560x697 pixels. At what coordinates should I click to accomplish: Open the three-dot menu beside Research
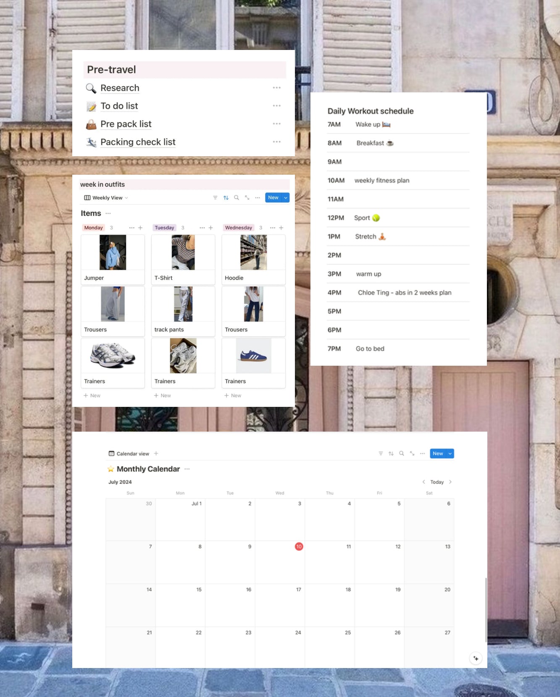(276, 88)
